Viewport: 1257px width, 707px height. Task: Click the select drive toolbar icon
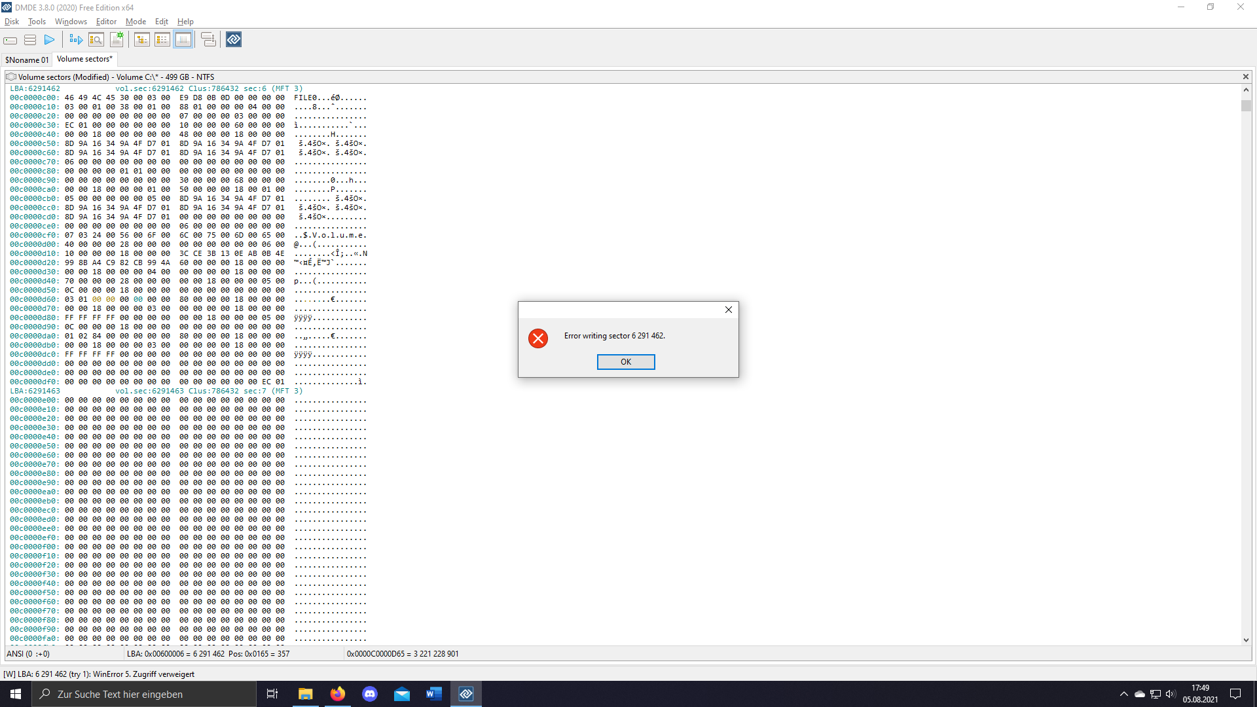coord(10,40)
